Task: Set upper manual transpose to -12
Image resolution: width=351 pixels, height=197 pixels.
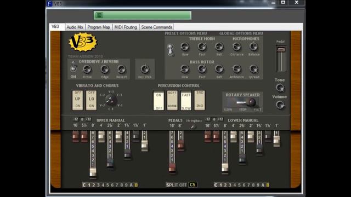Action: tap(76, 119)
